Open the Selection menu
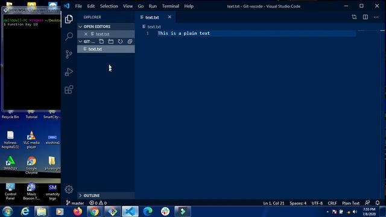386x217 pixels. 109,6
